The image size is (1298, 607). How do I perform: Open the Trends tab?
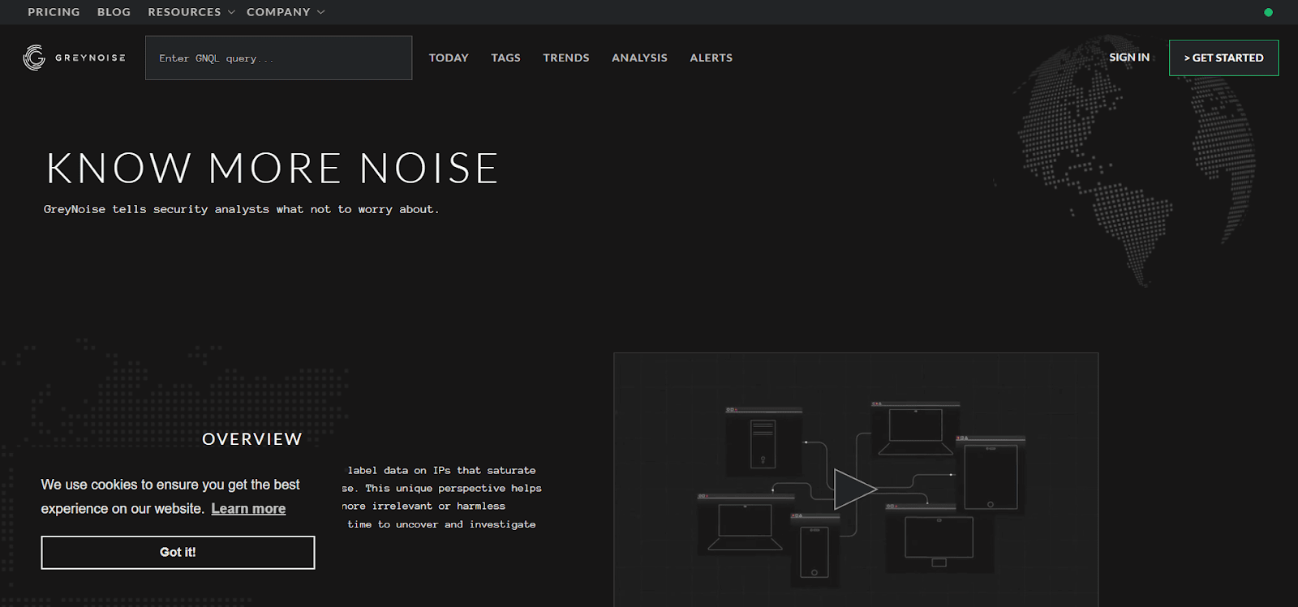pos(566,58)
